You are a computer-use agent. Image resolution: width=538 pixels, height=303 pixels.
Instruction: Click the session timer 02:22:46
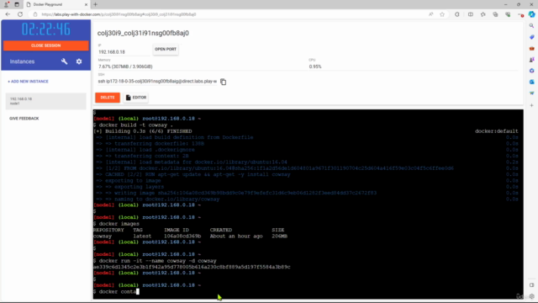coord(46,29)
